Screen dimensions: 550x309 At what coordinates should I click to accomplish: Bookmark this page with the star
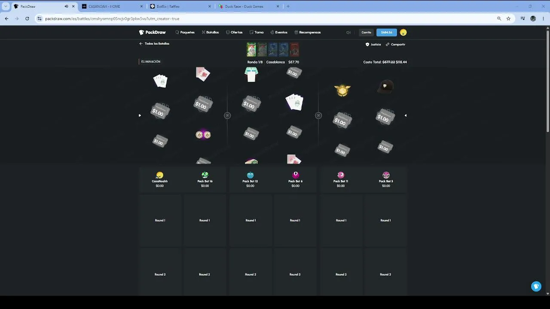[x=508, y=18]
